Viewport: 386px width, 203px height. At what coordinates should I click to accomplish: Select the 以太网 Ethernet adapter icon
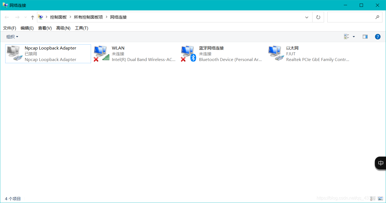(x=276, y=53)
